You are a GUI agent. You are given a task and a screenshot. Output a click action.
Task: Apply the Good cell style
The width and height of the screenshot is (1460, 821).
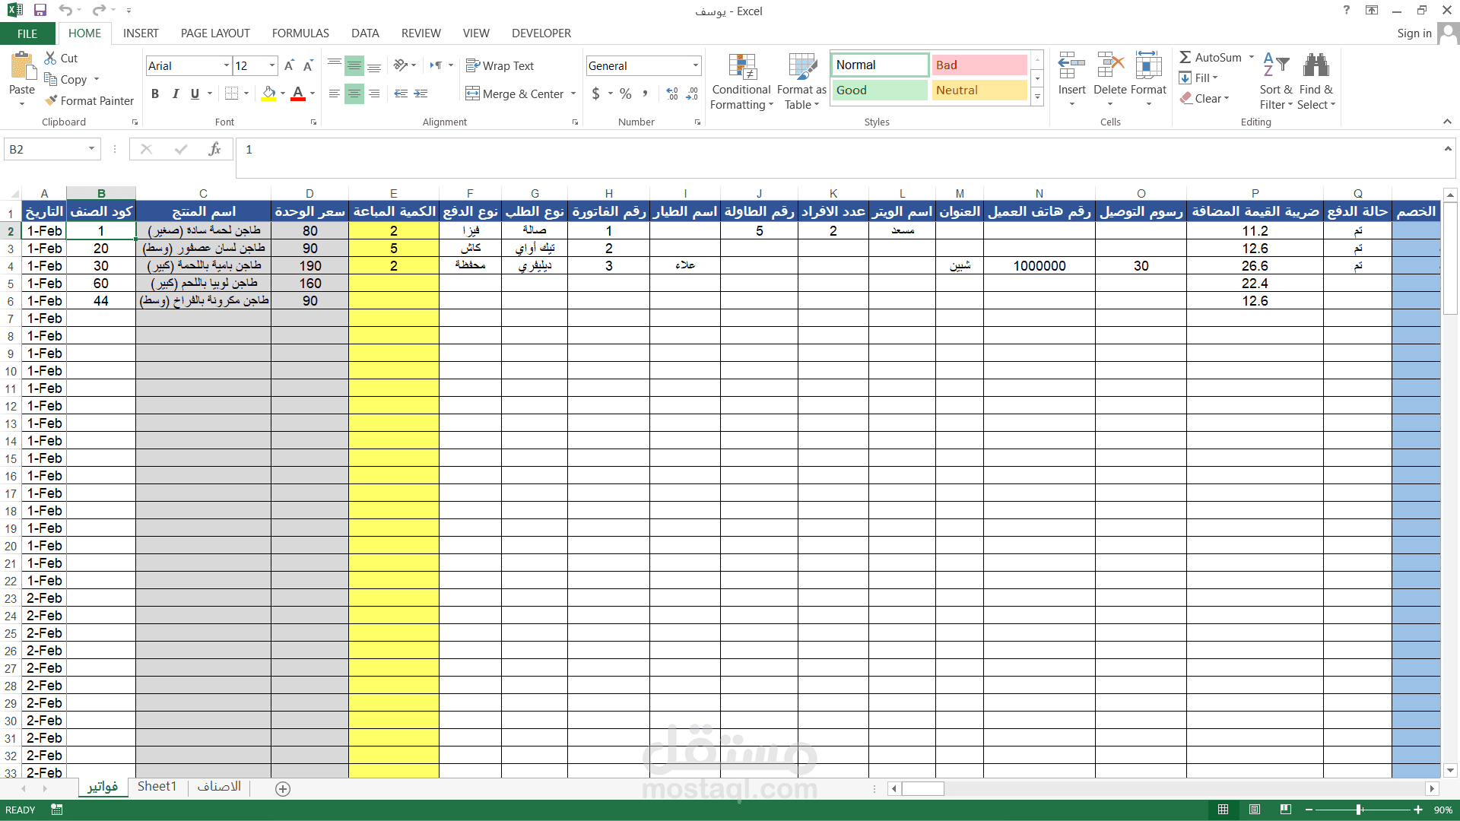[879, 90]
